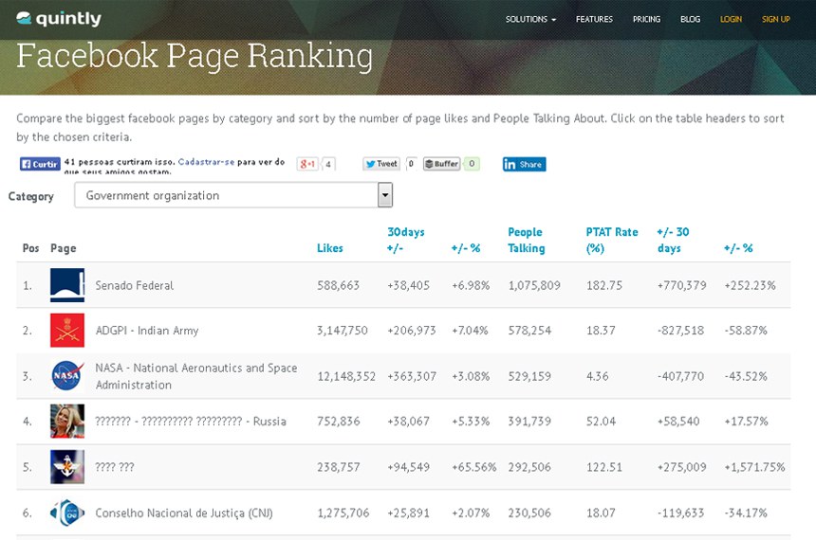Click the LinkedIn Share button
Screen dimensions: 816x540
point(524,164)
